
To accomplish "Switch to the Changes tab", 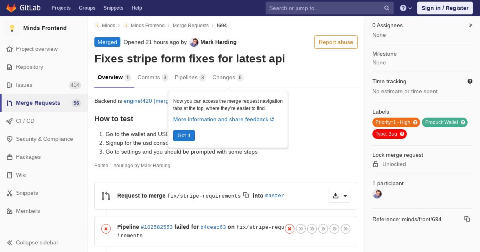I will (x=228, y=77).
